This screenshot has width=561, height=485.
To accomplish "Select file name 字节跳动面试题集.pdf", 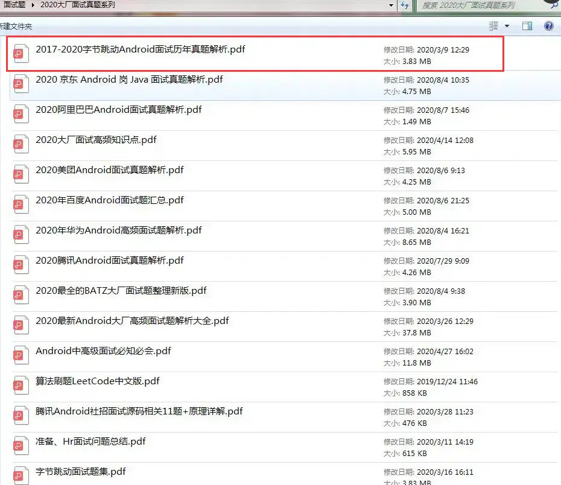I will [80, 471].
